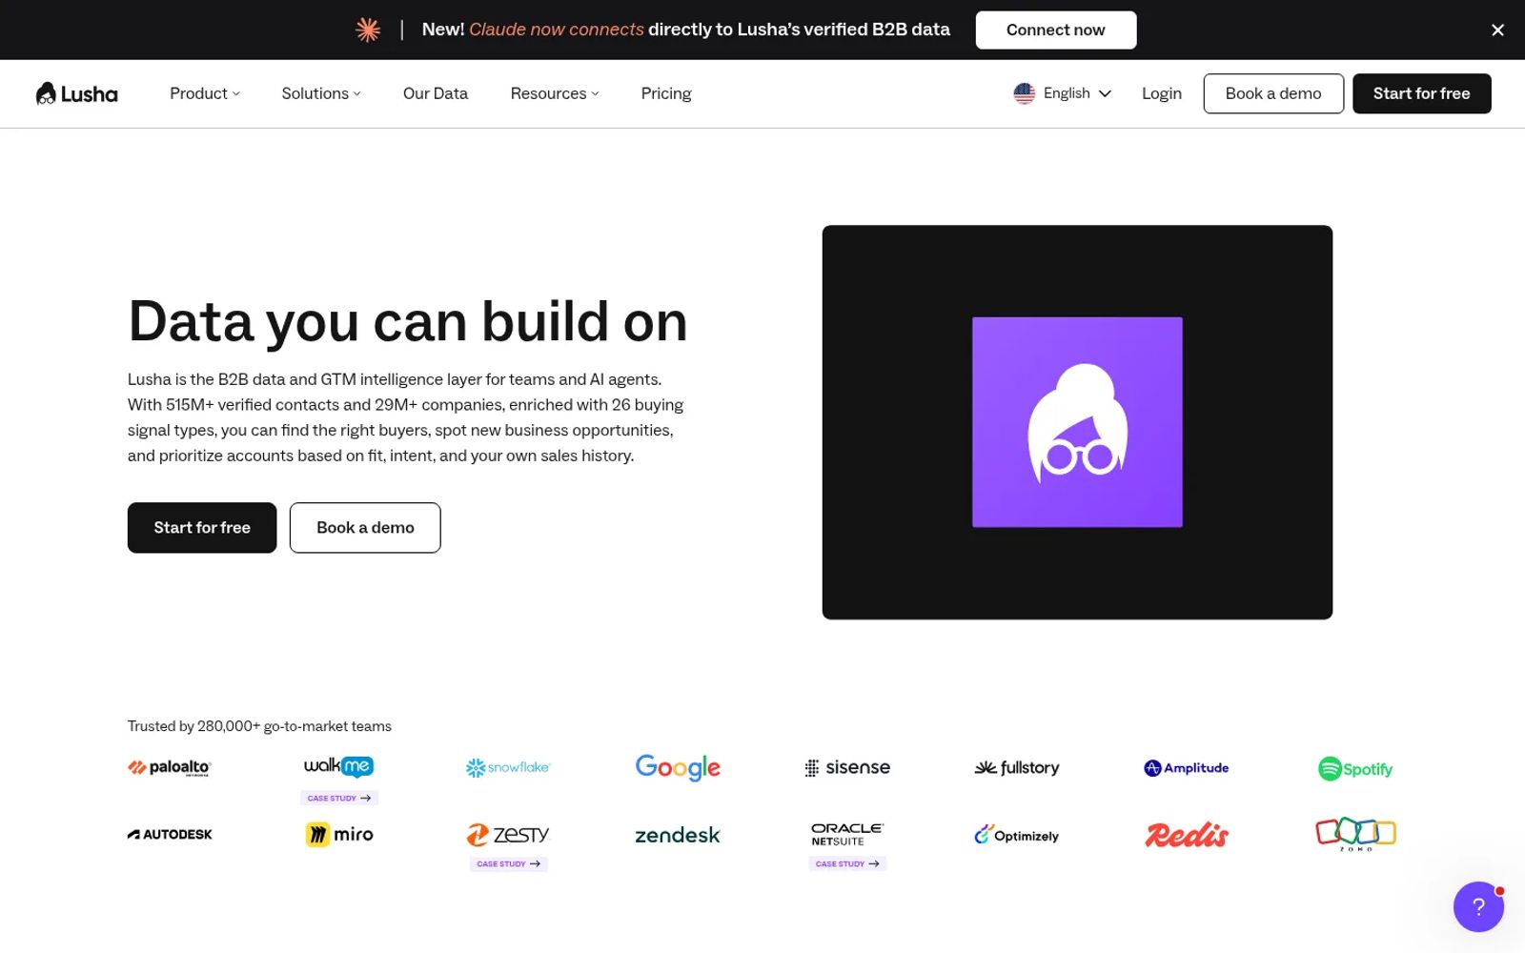Expand the Product menu
Screen dimensions: 1525x953
click(205, 93)
